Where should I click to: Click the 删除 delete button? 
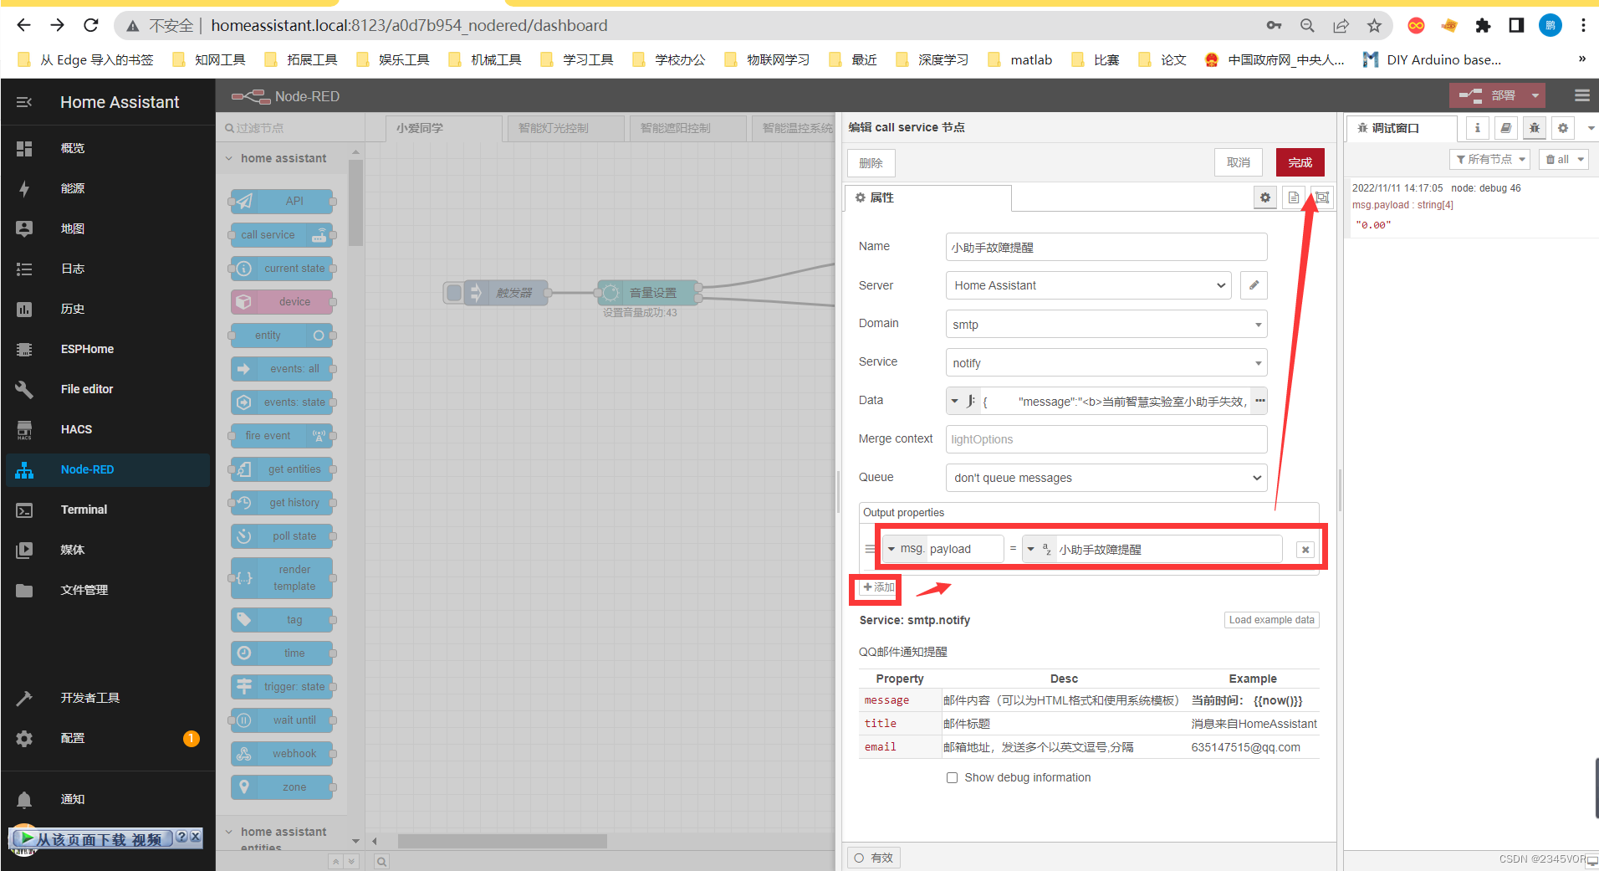coord(871,163)
